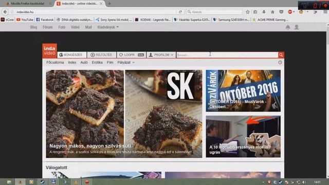The width and height of the screenshot is (329, 185).
Task: Open the Mail link in Inda bar
Action: pos(88,27)
